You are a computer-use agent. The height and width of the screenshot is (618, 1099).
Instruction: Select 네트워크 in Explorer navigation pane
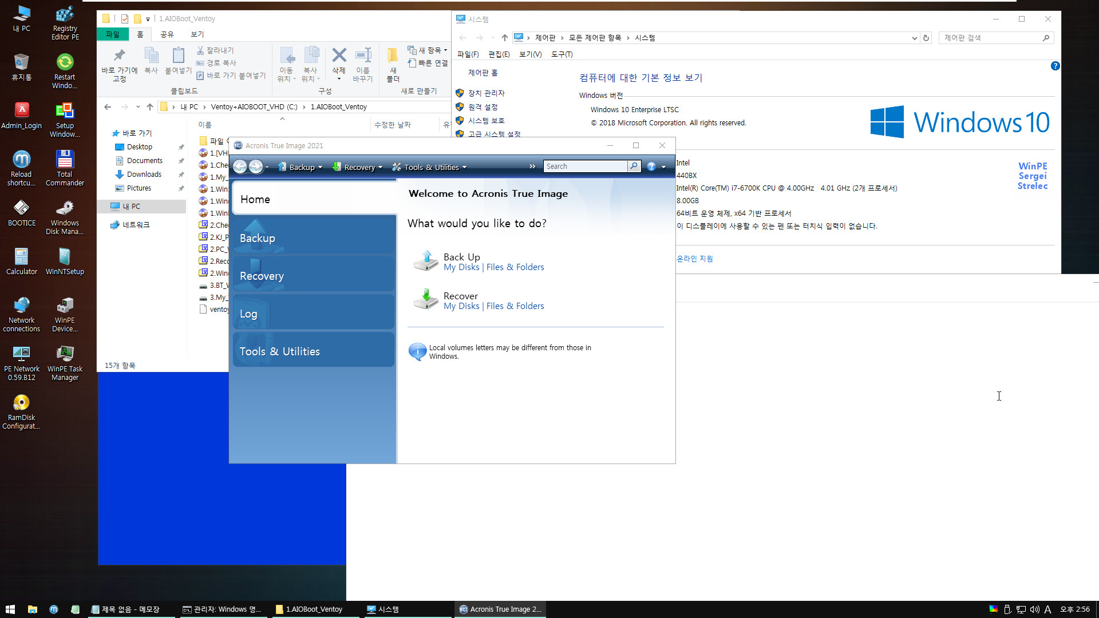136,225
